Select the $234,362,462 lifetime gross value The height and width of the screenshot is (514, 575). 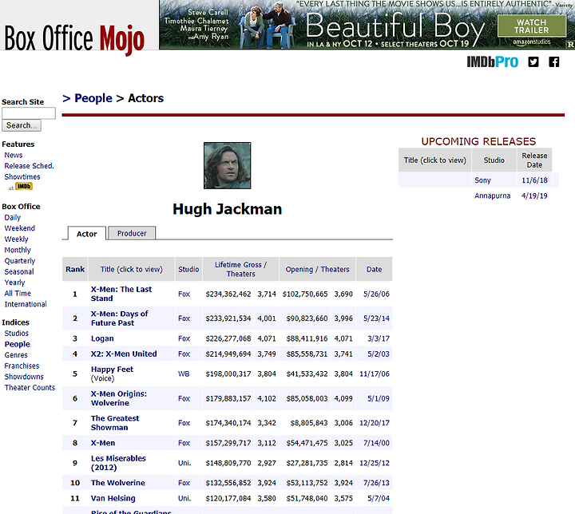(x=228, y=294)
